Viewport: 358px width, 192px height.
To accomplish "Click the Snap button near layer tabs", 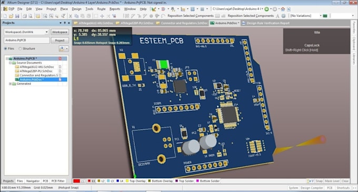I will point(319,181).
